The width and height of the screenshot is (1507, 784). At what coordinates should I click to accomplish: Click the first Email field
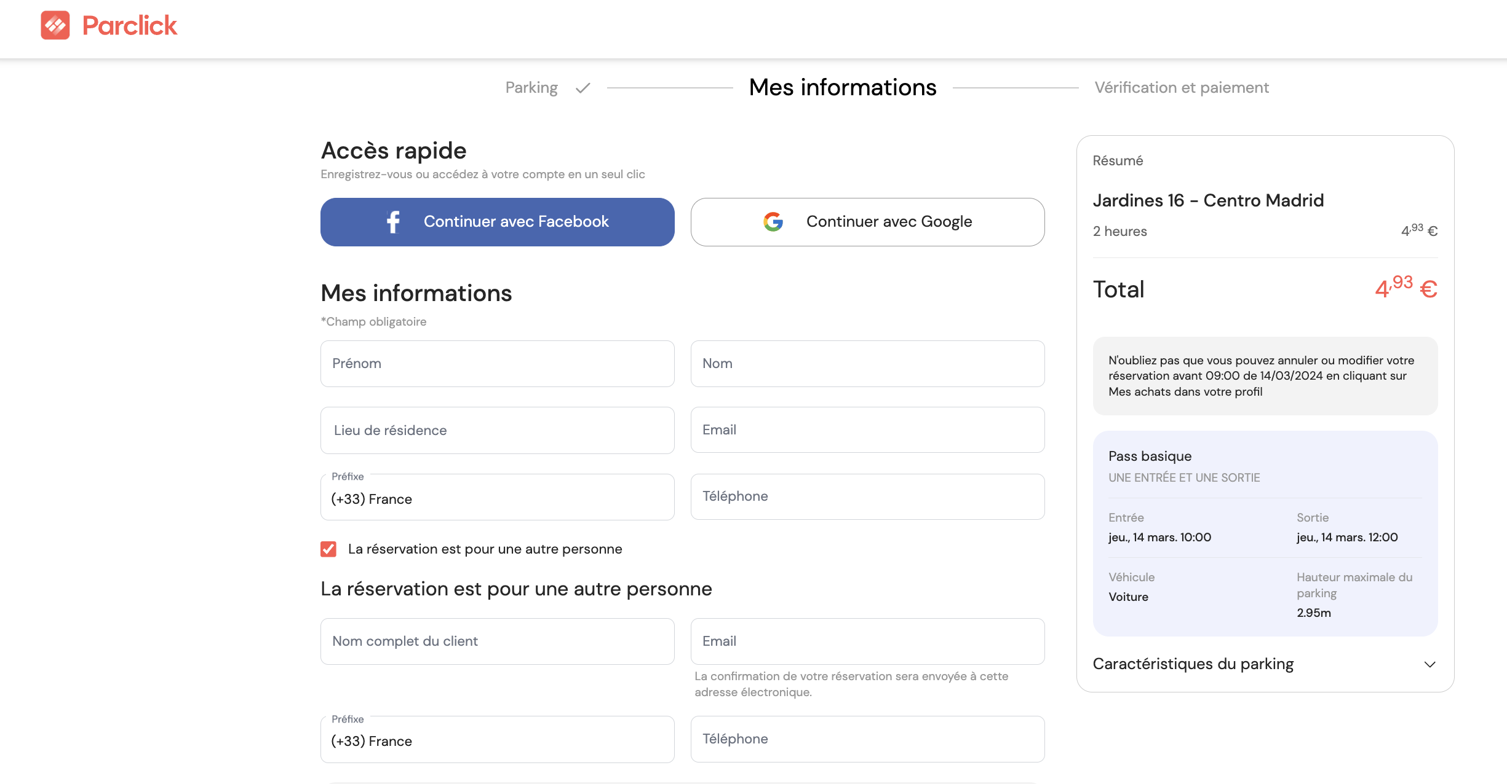pos(867,430)
